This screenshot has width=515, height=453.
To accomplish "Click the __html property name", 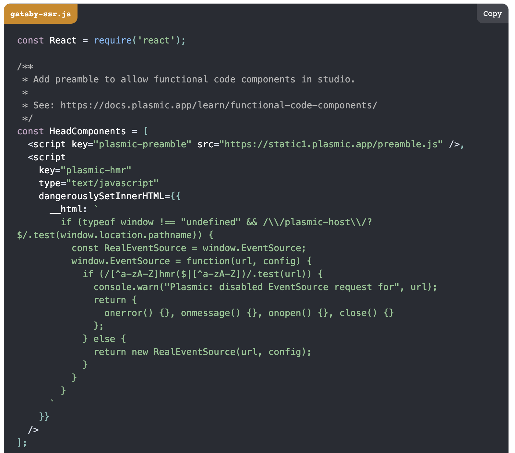I will pos(68,209).
